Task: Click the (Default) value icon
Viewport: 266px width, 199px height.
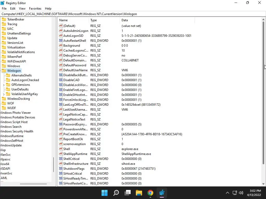Action: point(61,26)
